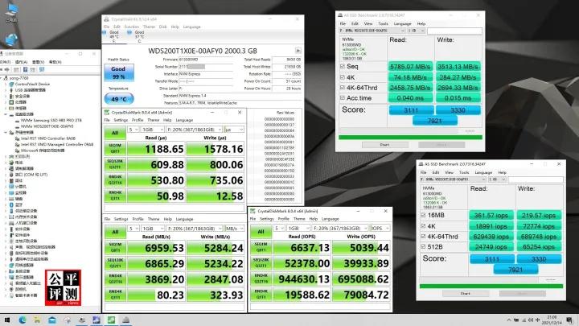Launch Microsoft Edge from taskbar

coord(23,320)
